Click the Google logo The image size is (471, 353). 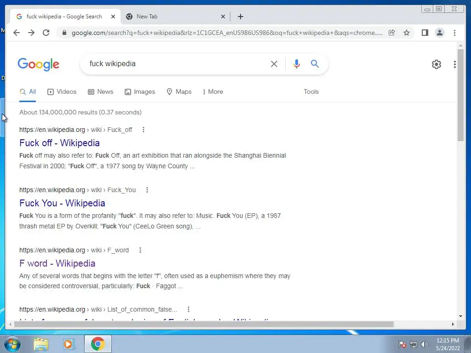(39, 64)
